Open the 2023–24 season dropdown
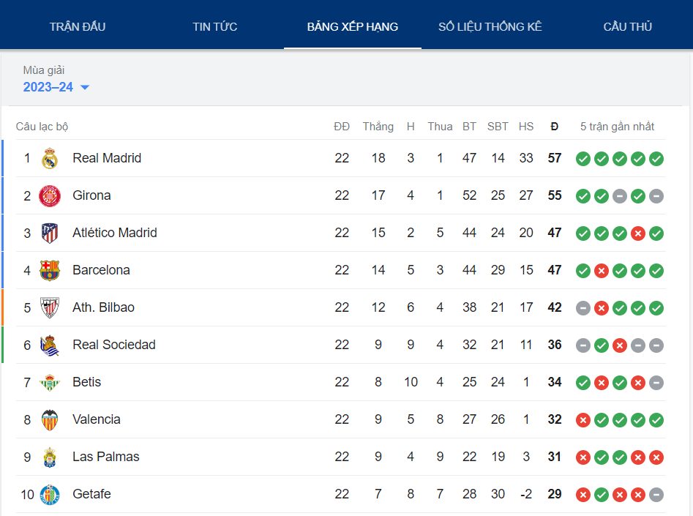This screenshot has width=693, height=516. point(56,87)
